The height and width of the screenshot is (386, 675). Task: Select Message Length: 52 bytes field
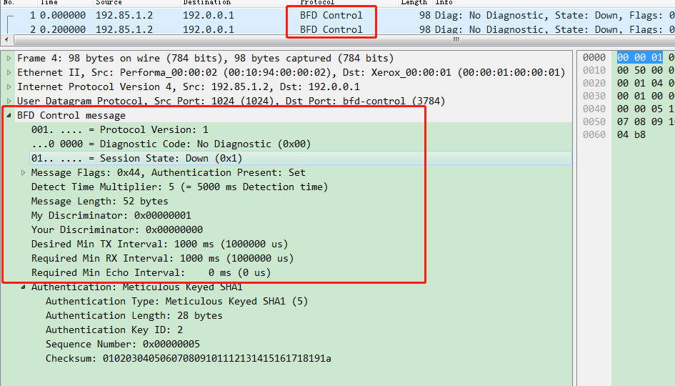click(x=99, y=201)
